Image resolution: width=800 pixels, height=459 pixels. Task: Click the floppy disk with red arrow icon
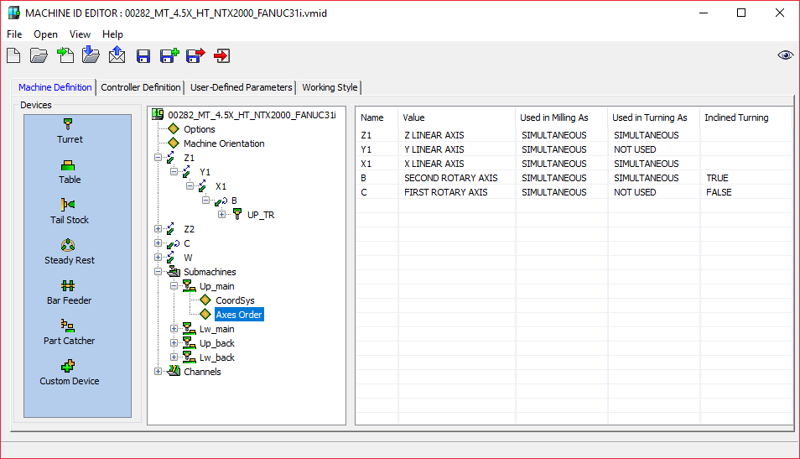click(195, 55)
